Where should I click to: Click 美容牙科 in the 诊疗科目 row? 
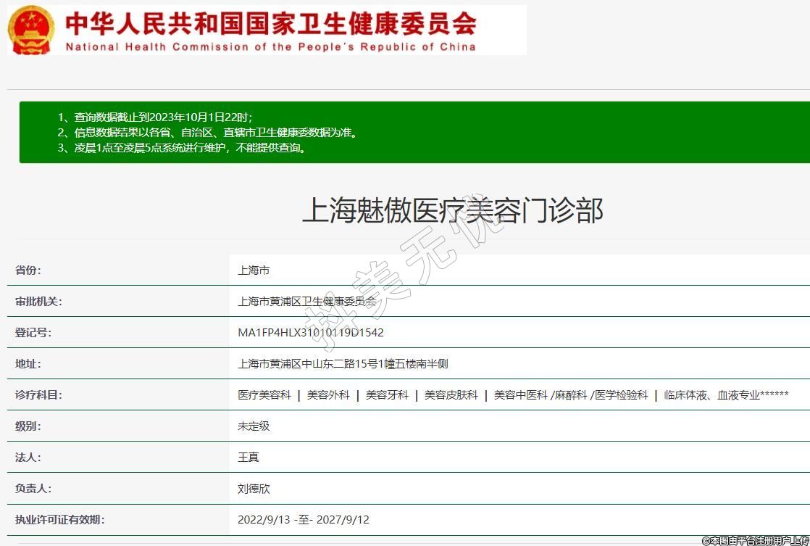pyautogui.click(x=387, y=395)
